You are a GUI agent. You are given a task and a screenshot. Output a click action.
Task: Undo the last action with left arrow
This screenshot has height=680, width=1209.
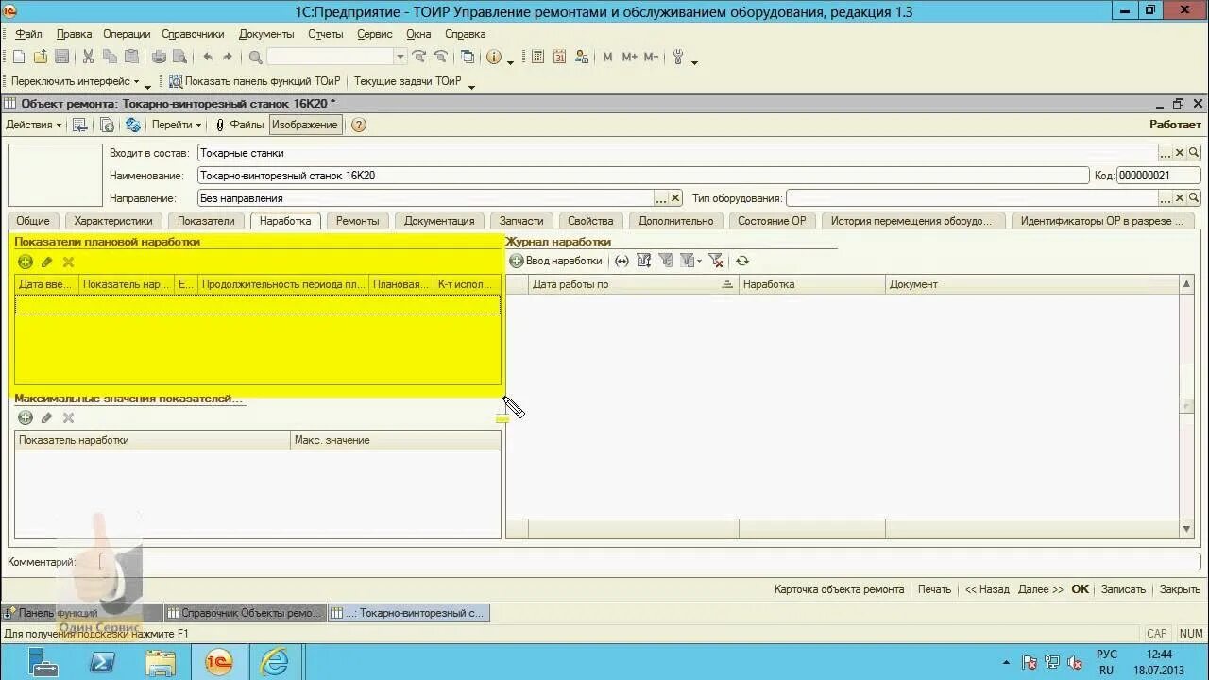coord(207,58)
